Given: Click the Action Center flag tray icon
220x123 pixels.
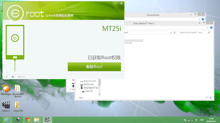Looking at the screenshot, I should (185, 120).
